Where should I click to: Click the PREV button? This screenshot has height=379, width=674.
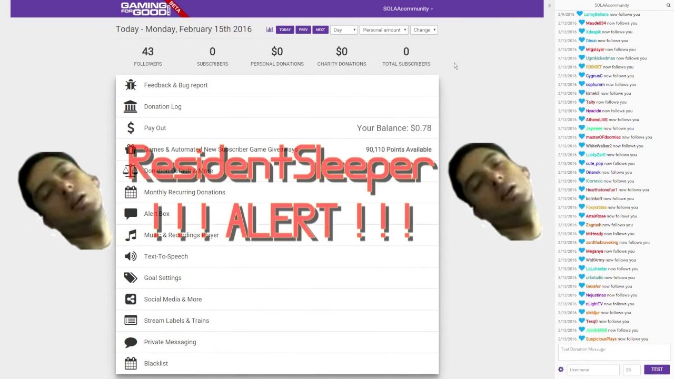pos(303,30)
